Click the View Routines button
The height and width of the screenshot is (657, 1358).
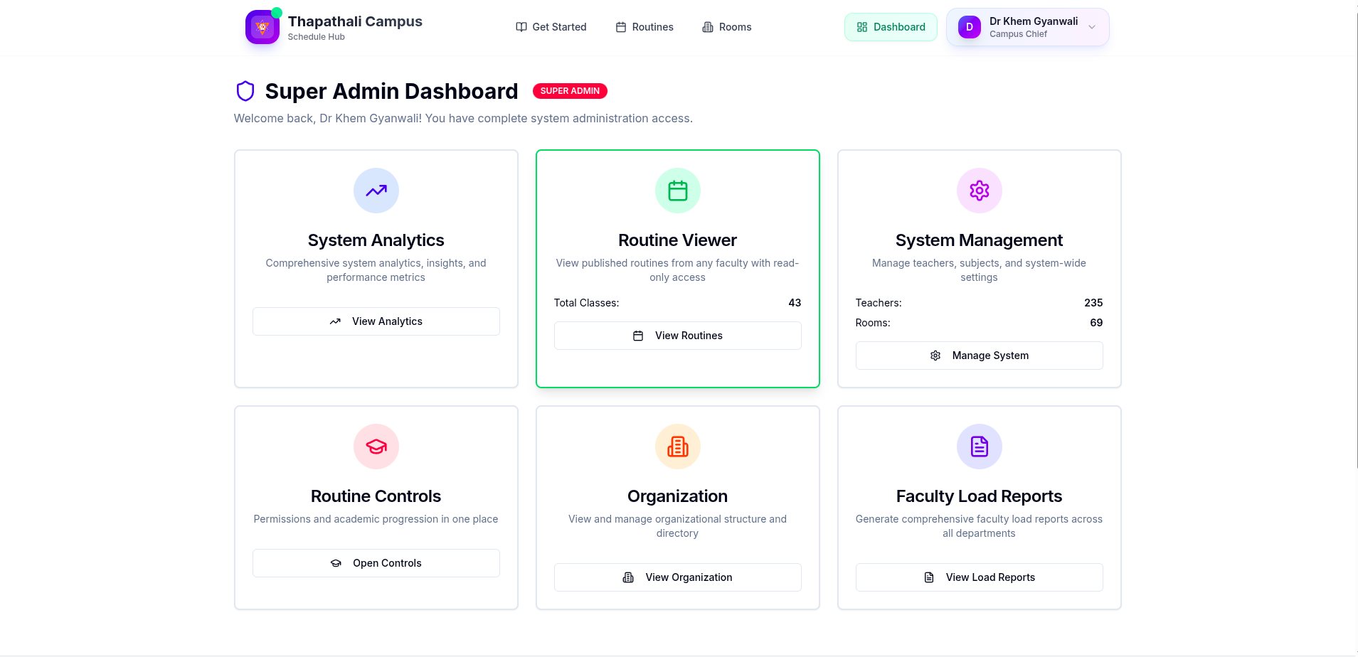pos(678,336)
